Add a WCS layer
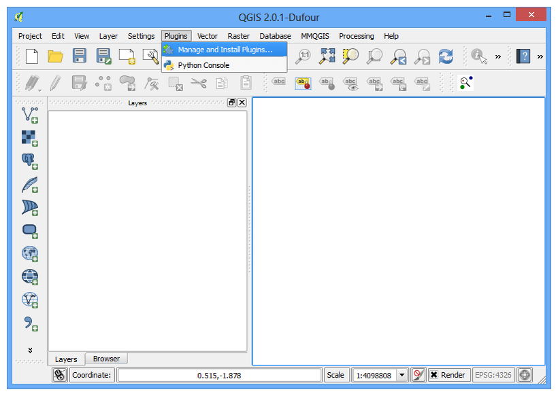Screen dimensions: 558x396 [x=30, y=276]
